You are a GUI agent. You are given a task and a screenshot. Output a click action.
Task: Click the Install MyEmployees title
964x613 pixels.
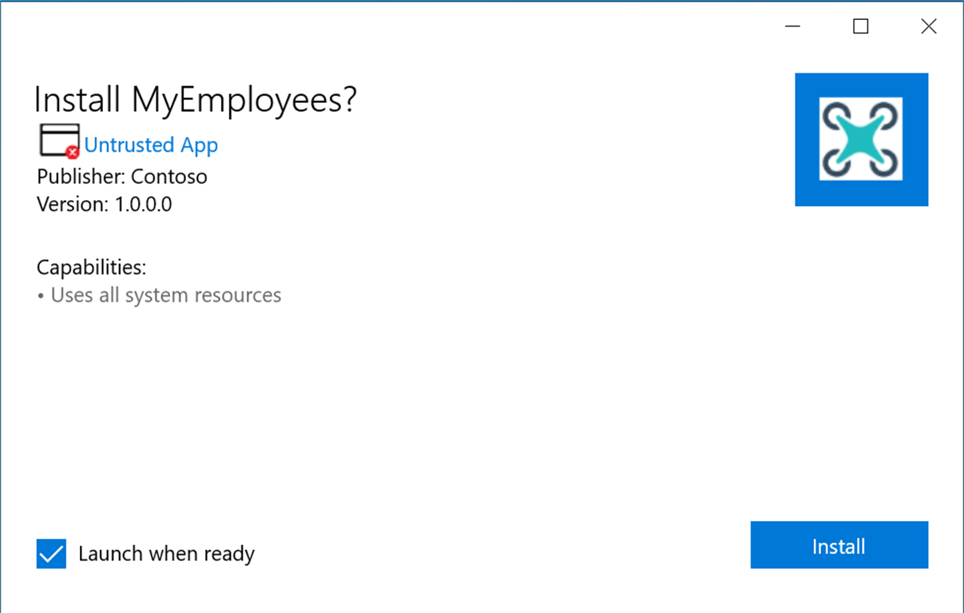(x=196, y=99)
